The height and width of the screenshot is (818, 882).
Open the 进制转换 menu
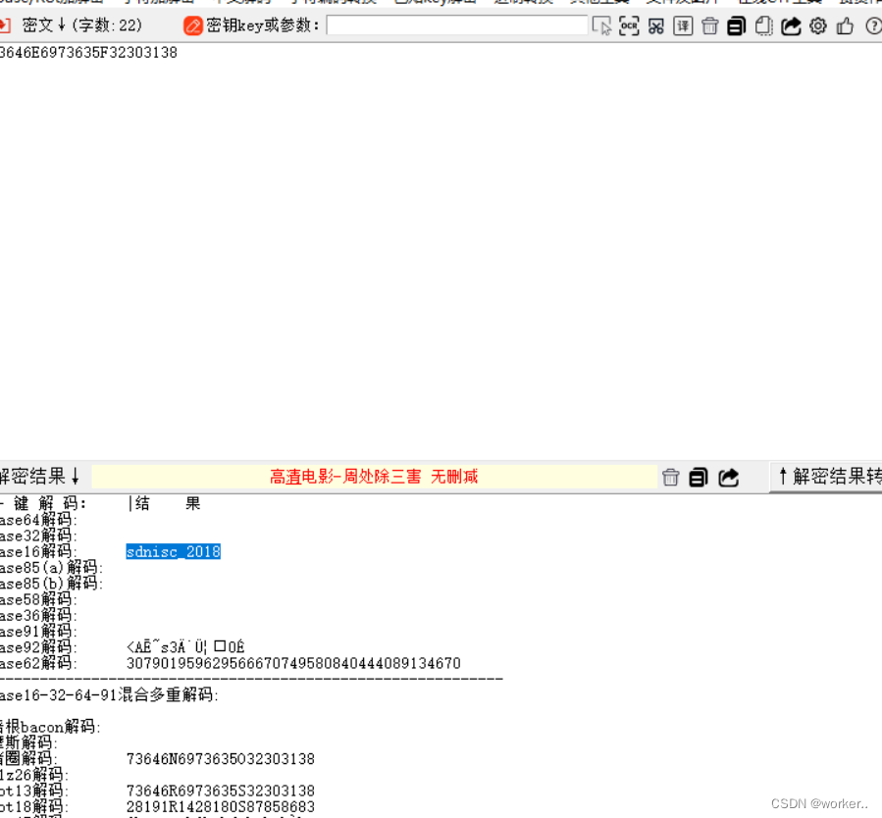[x=524, y=3]
